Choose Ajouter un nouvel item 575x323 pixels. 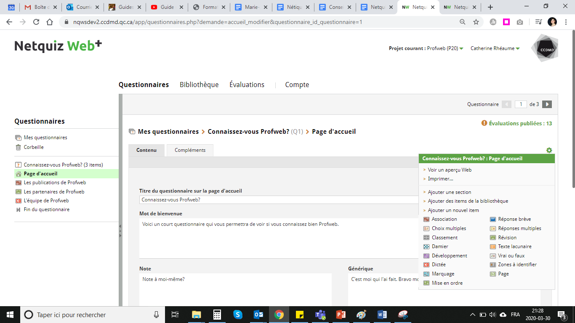click(x=453, y=210)
